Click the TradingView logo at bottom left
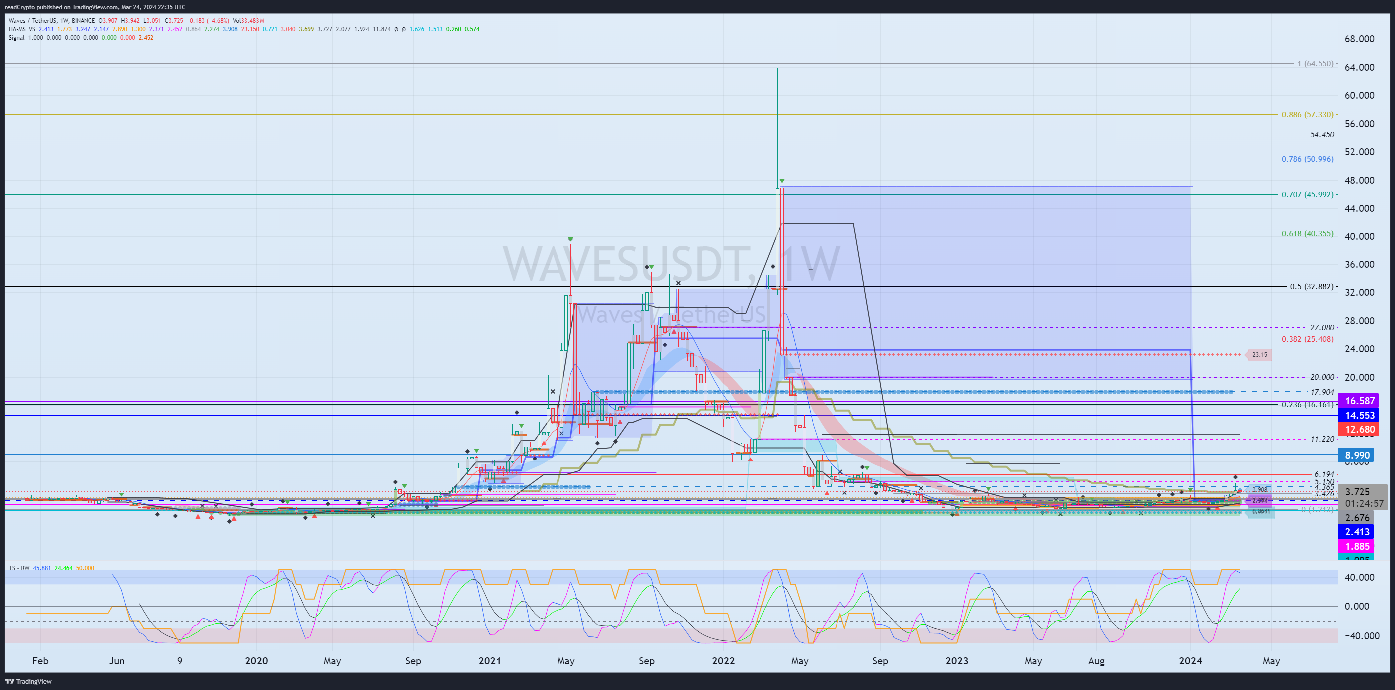This screenshot has height=690, width=1395. pos(29,681)
